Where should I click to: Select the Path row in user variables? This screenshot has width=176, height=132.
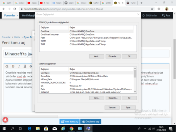[x=87, y=38]
